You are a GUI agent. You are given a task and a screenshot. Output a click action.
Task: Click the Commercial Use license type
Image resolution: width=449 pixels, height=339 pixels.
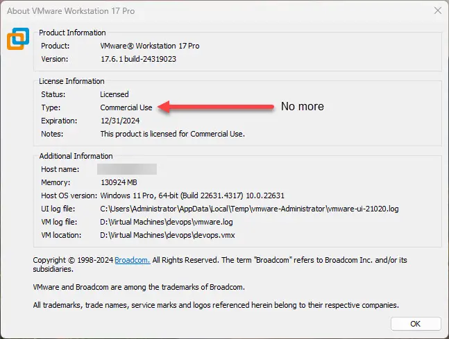tap(126, 107)
